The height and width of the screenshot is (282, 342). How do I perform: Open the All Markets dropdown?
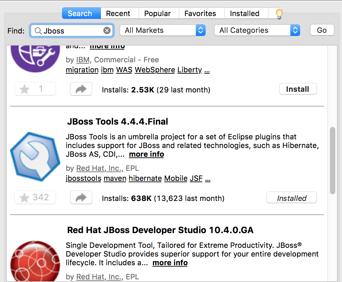click(x=163, y=30)
